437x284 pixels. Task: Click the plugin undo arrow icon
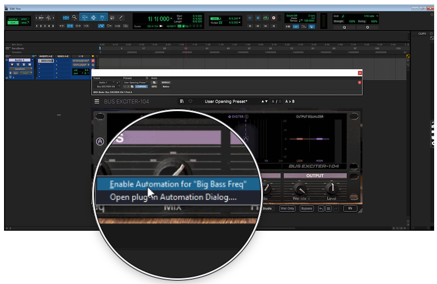(321, 208)
